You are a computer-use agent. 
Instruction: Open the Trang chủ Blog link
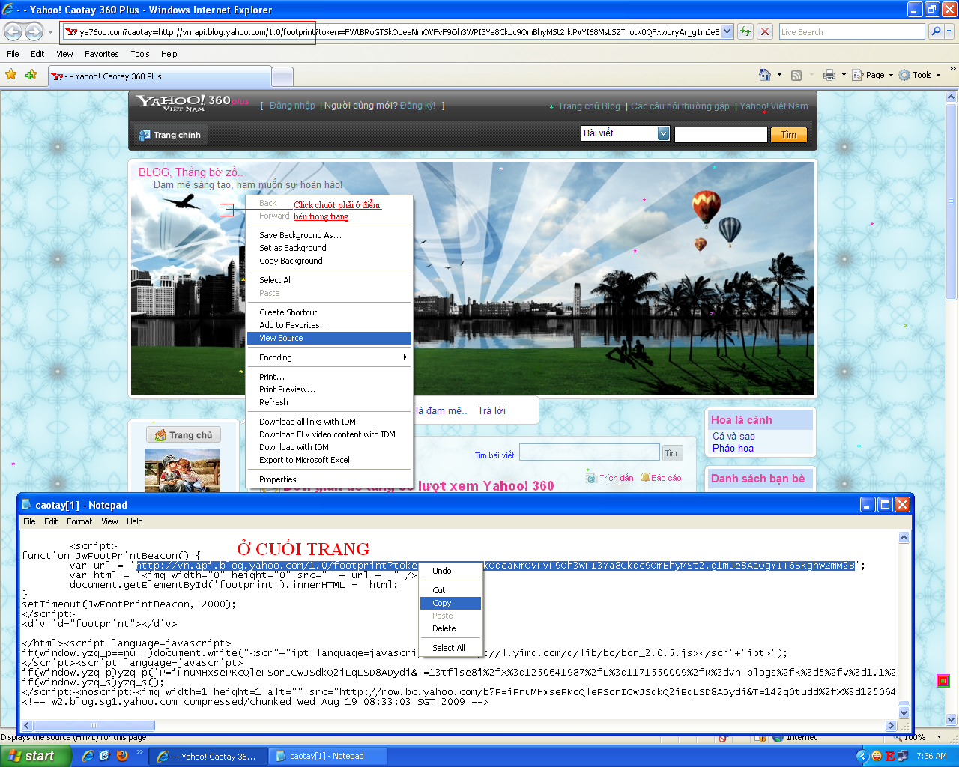(589, 106)
